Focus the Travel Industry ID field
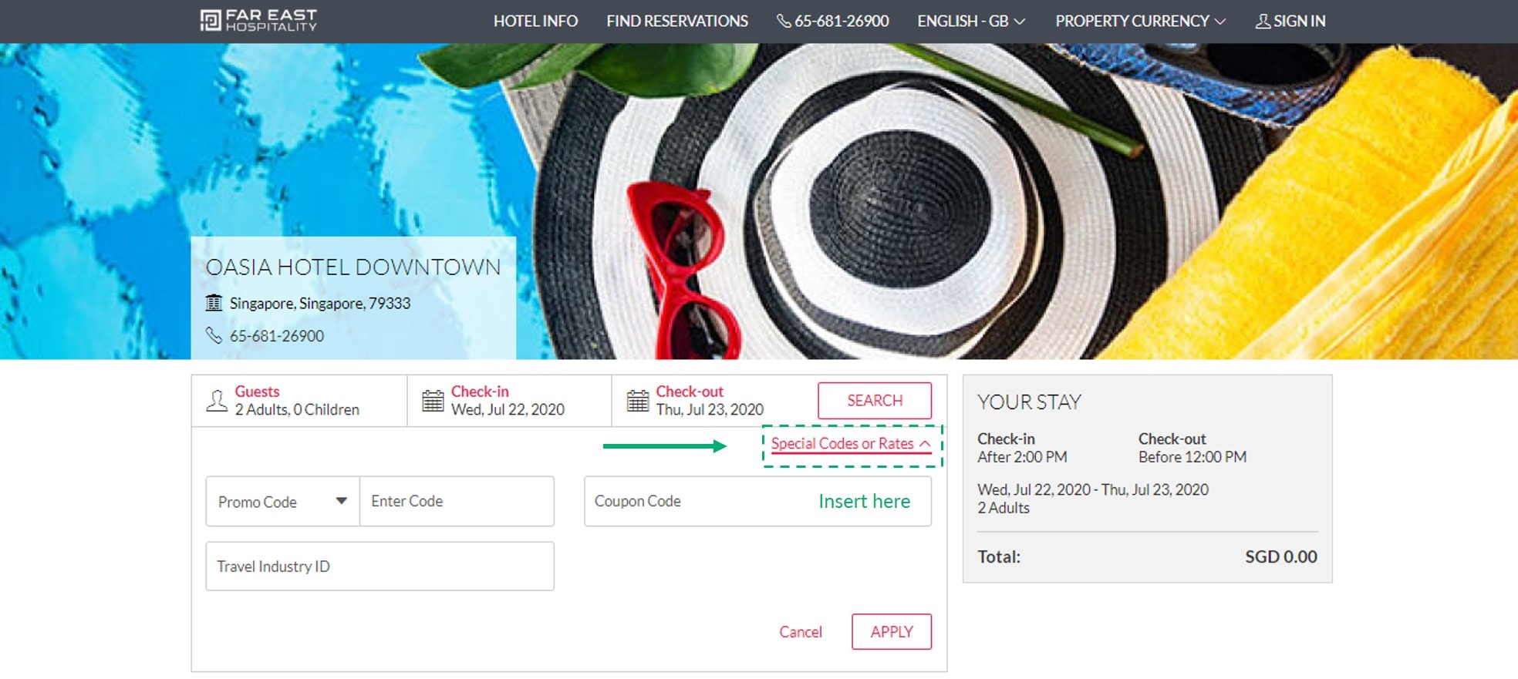The height and width of the screenshot is (679, 1518). pos(380,566)
